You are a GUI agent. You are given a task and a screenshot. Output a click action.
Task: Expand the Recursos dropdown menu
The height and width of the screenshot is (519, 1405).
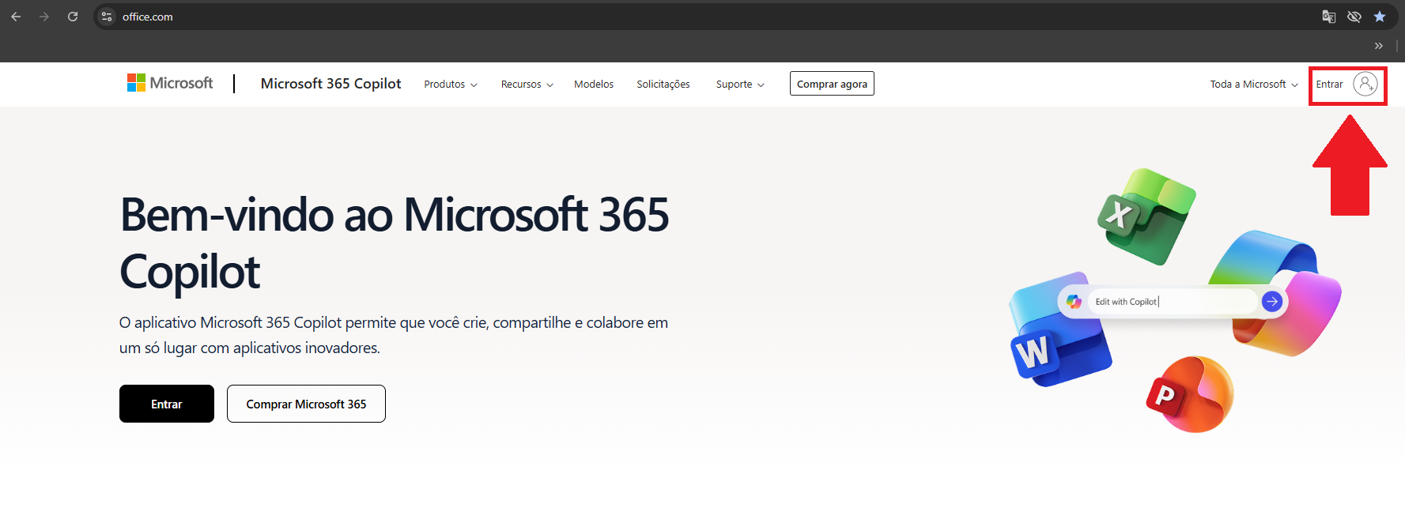527,85
